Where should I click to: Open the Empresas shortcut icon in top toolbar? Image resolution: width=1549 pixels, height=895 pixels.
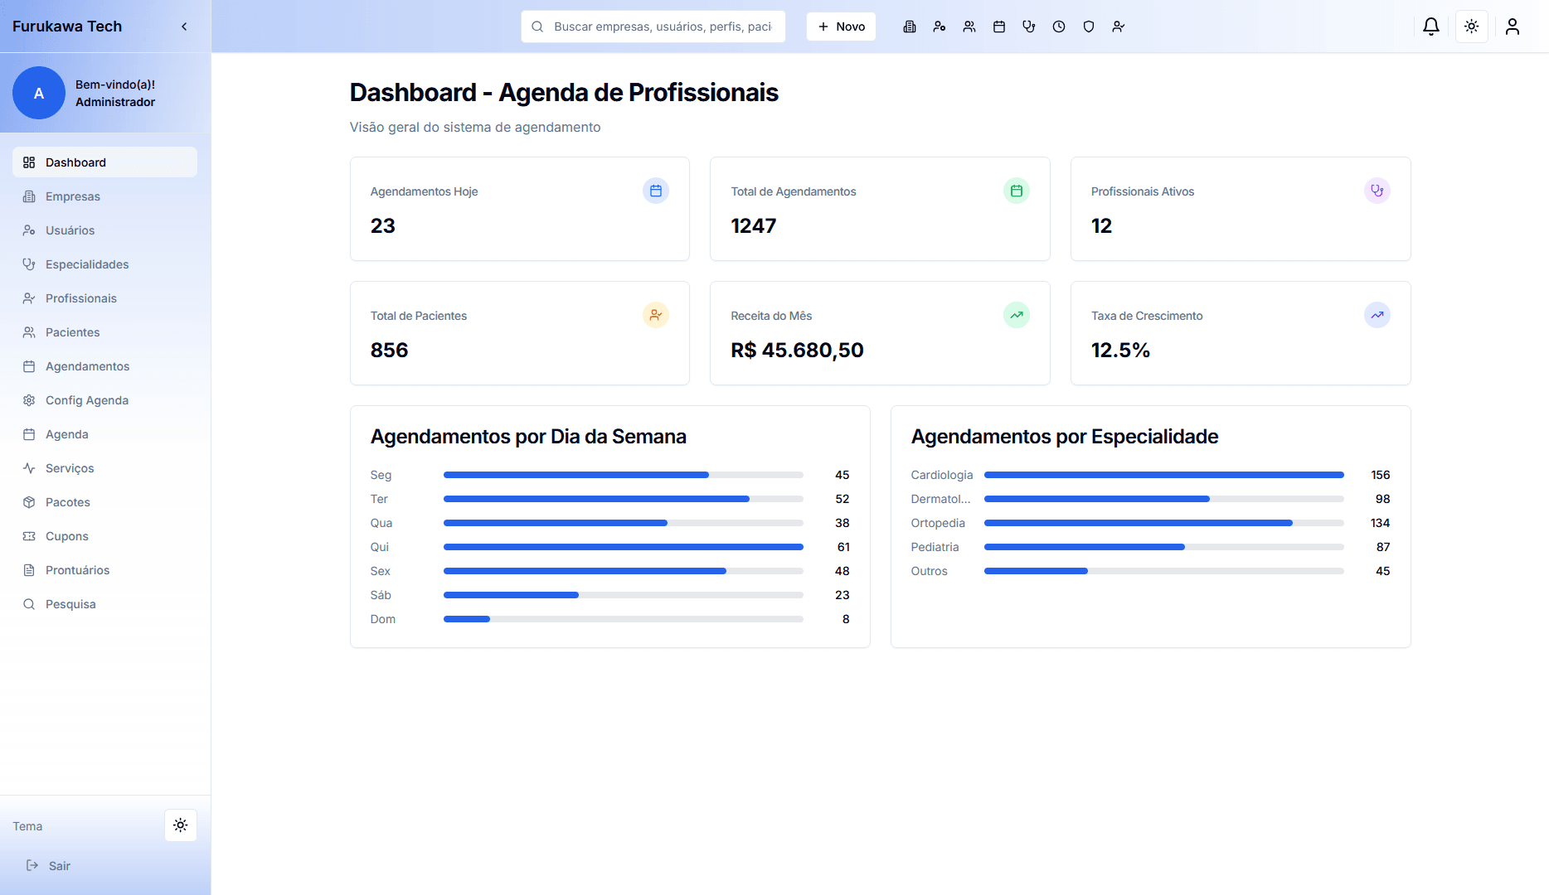(910, 26)
